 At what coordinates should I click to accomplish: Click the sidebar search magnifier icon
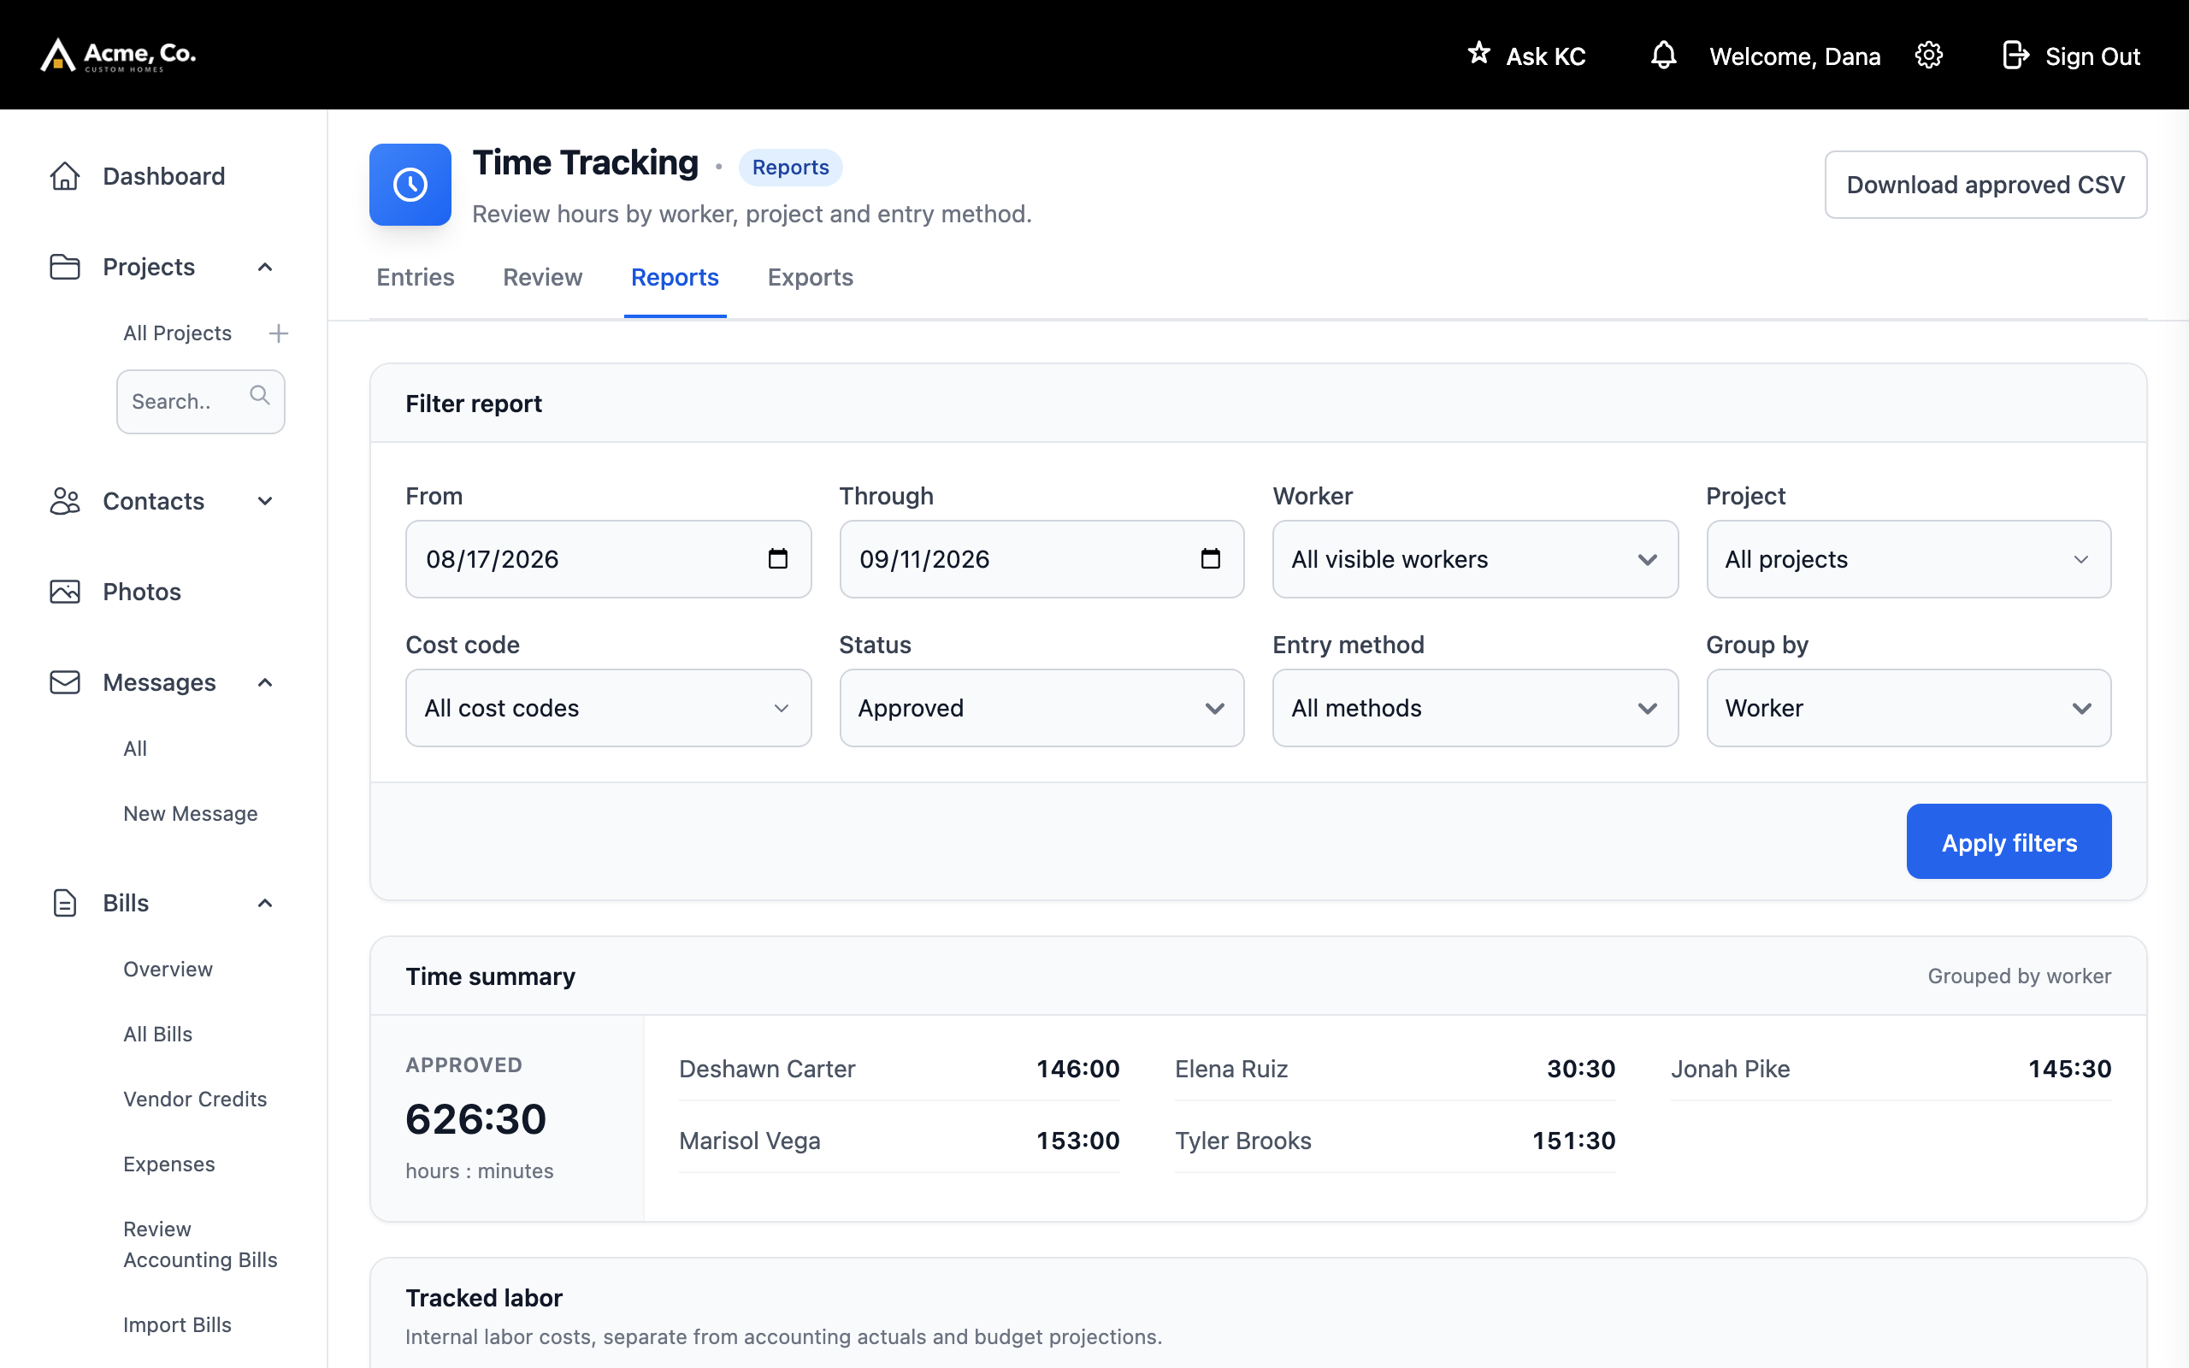(260, 395)
